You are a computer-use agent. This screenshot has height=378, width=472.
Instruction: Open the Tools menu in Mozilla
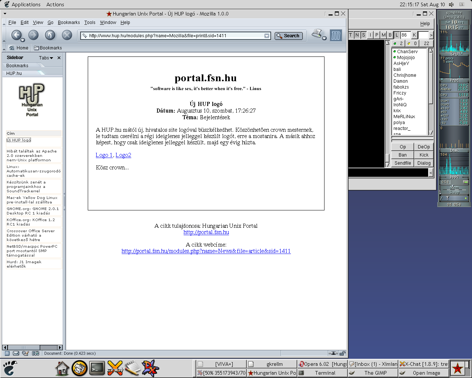(x=90, y=23)
